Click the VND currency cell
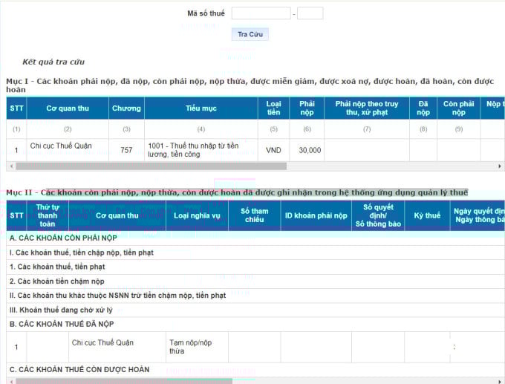Image resolution: width=505 pixels, height=384 pixels. click(273, 150)
